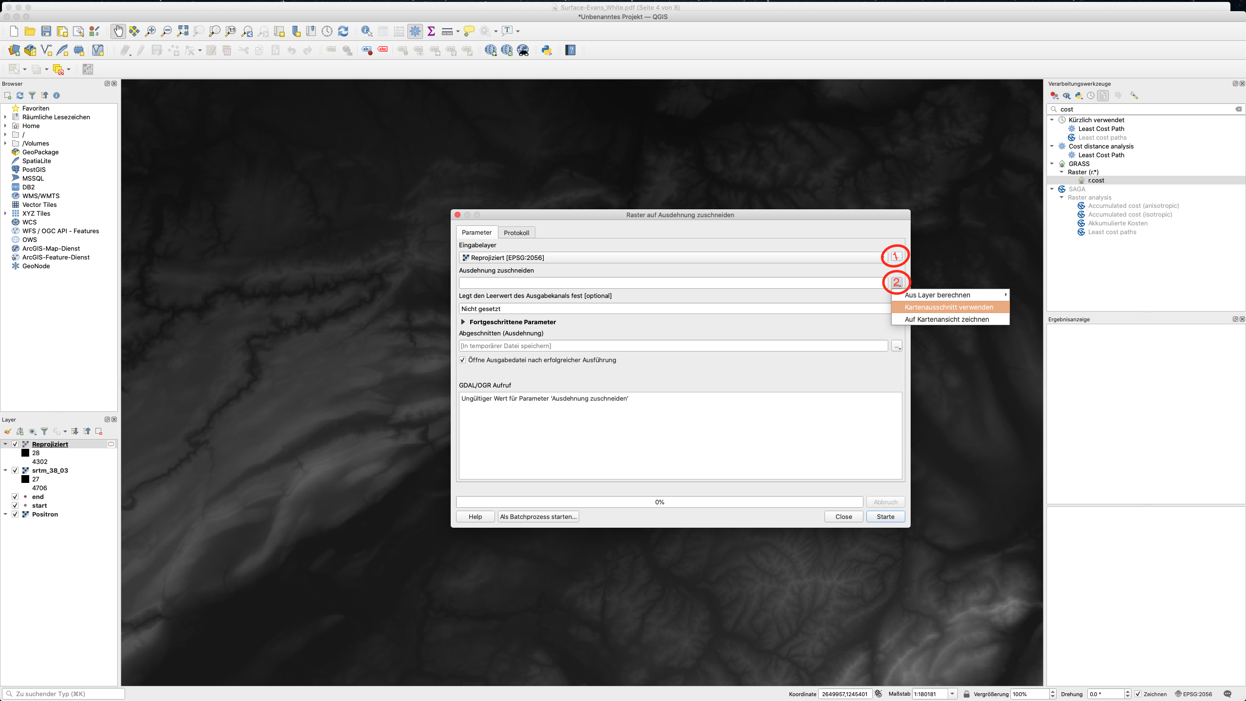1246x701 pixels.
Task: Collapse the GRASS provider group
Action: pyautogui.click(x=1052, y=164)
